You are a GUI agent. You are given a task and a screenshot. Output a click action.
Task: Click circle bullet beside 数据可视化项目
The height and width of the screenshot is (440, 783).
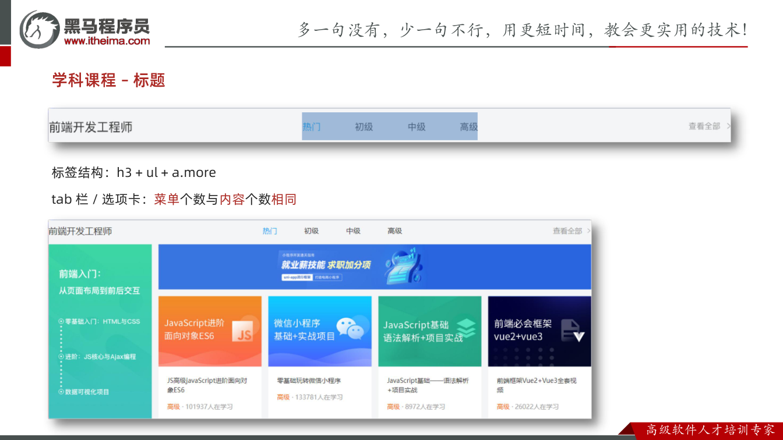[61, 392]
